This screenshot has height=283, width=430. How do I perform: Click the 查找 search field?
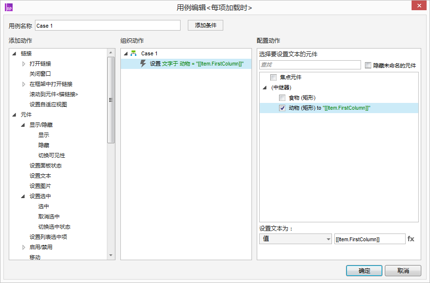pos(310,65)
